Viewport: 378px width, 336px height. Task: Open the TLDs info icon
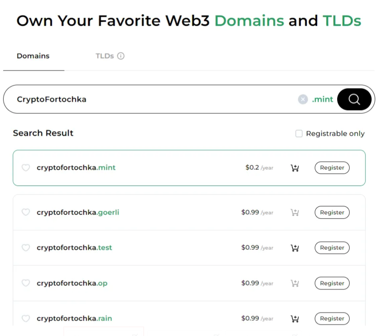click(x=121, y=56)
